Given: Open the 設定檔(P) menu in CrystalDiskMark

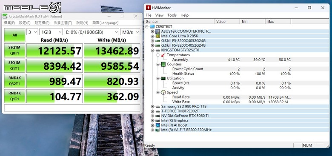Looking at the screenshot, I should coord(42,23).
